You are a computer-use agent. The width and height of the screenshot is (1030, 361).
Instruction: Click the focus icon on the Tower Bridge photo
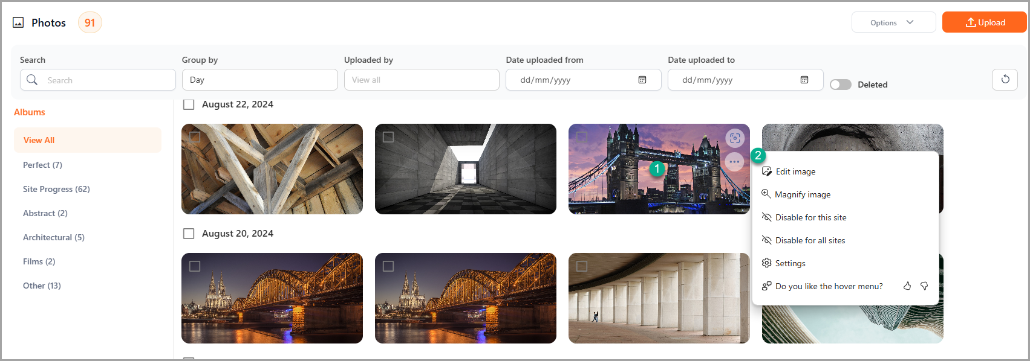coord(735,138)
